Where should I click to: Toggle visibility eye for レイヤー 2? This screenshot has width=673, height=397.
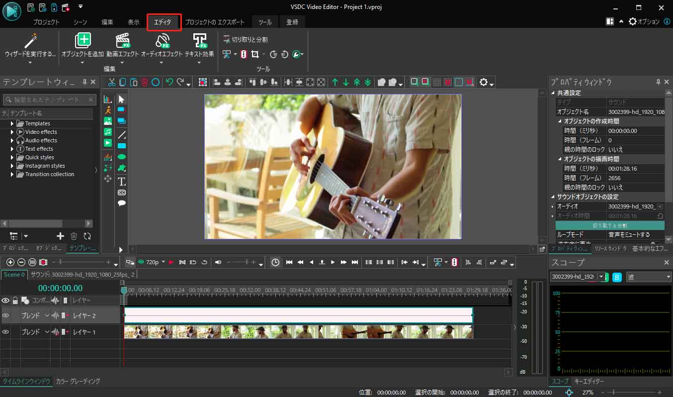pos(5,315)
